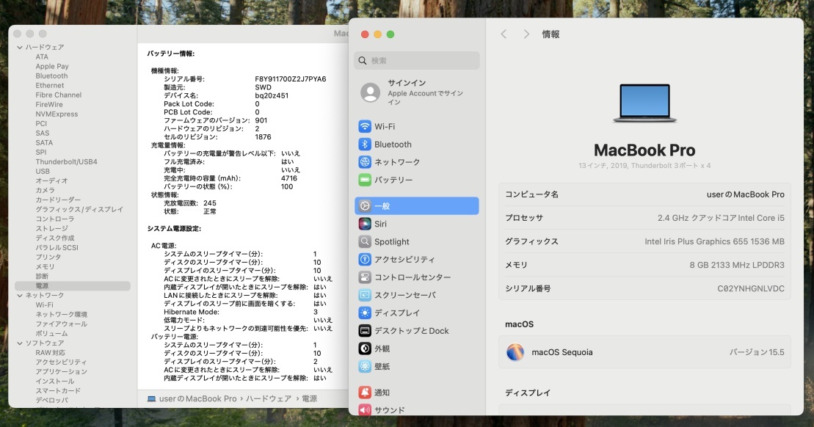Click the Apple Account avatar icon
This screenshot has height=427, width=814.
click(x=370, y=93)
